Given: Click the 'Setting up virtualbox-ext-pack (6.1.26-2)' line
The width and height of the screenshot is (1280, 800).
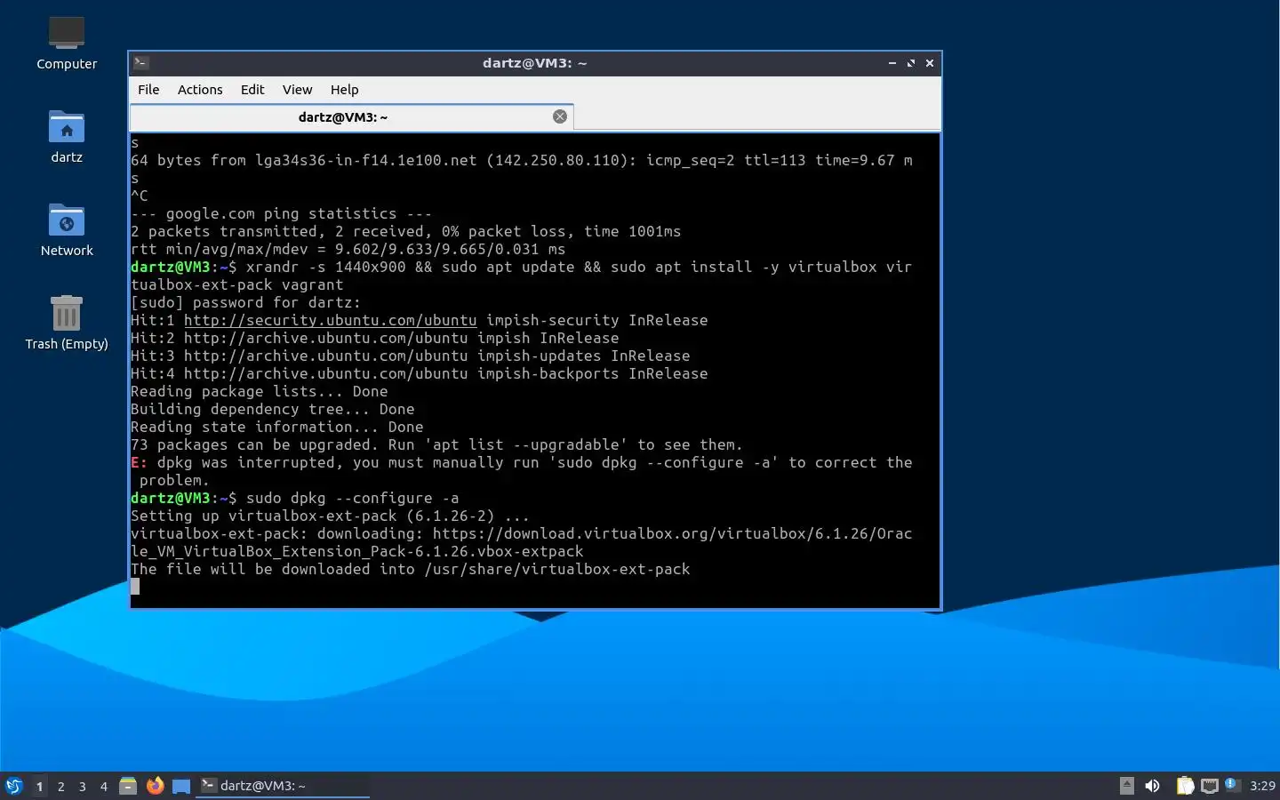Looking at the screenshot, I should [x=330, y=516].
